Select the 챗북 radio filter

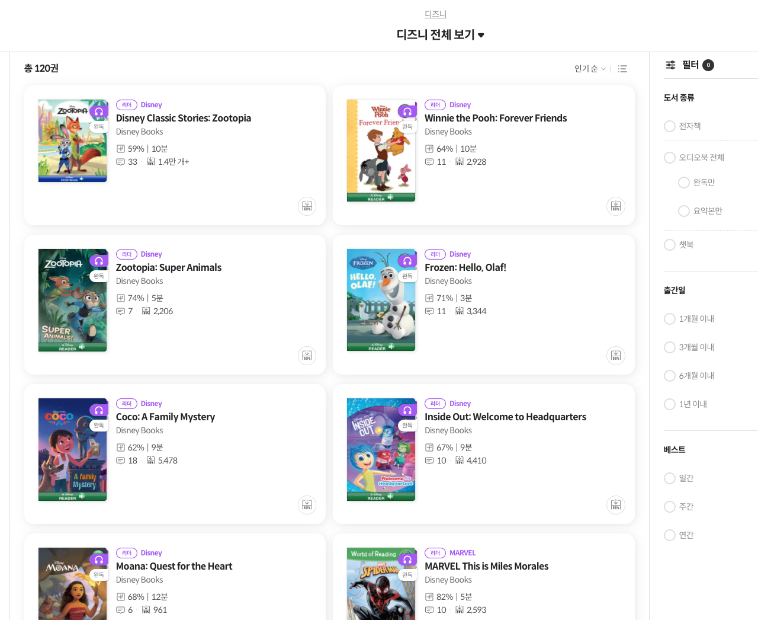coord(670,245)
